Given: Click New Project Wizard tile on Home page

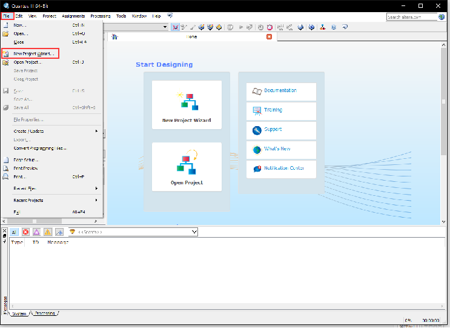Looking at the screenshot, I should (x=187, y=105).
